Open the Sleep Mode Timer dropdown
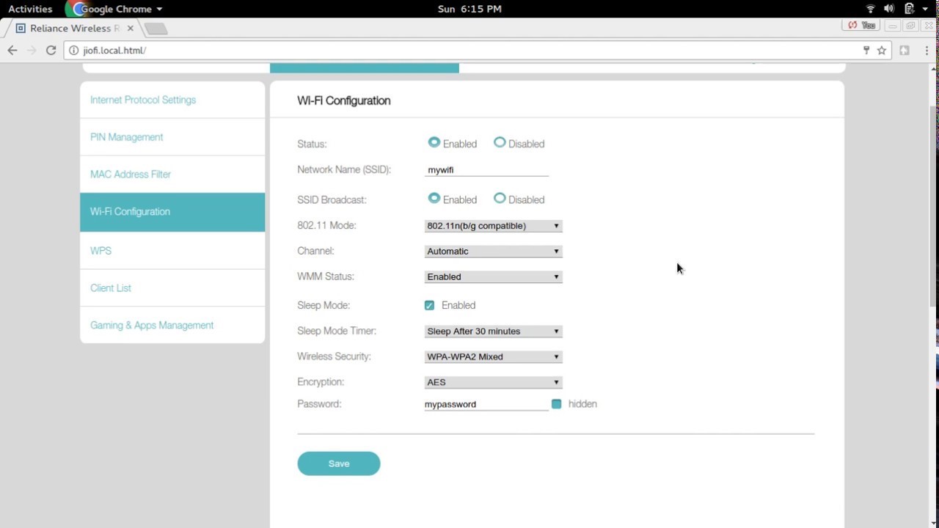Screen dimensions: 939x528 pyautogui.click(x=493, y=331)
